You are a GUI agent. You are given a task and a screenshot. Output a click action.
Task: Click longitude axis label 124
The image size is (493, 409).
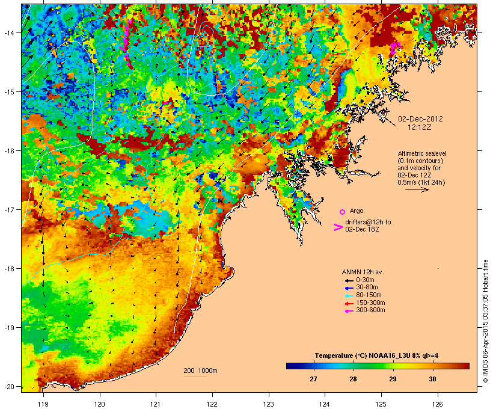[x=325, y=404]
